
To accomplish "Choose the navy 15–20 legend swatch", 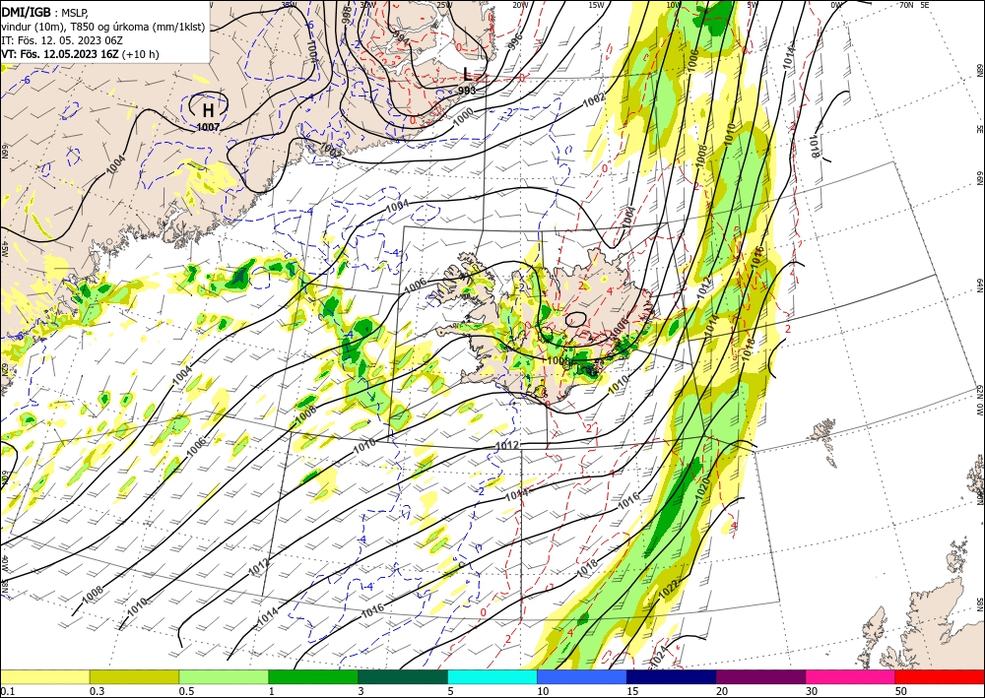I will click(x=672, y=676).
